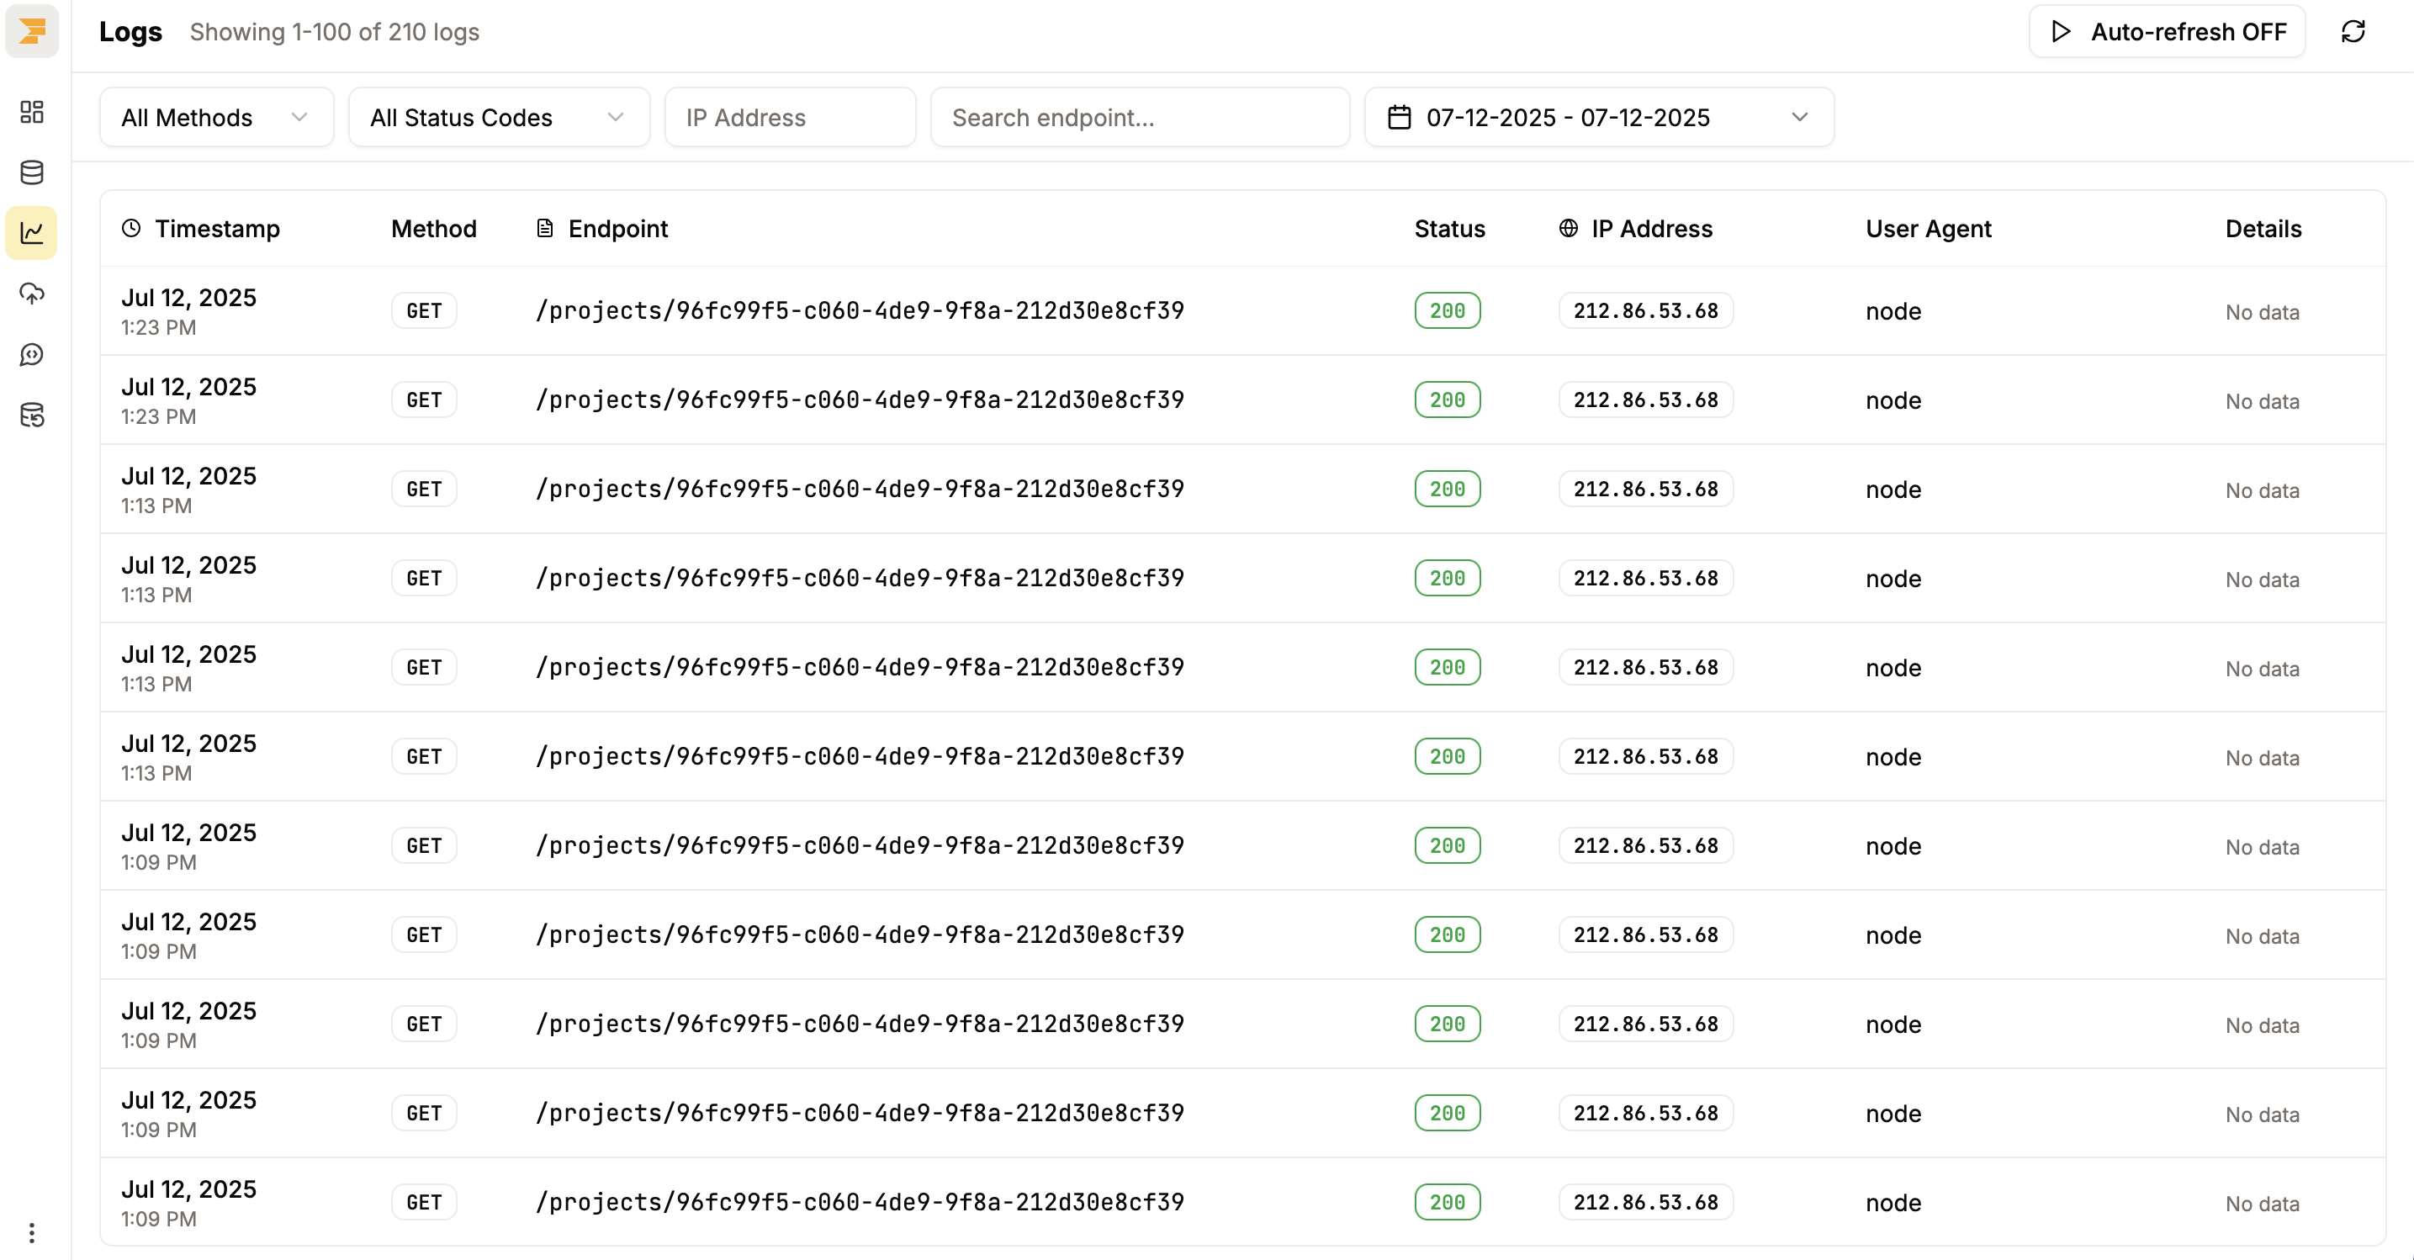Image resolution: width=2414 pixels, height=1260 pixels.
Task: Click the cloud upload sidebar icon
Action: point(31,294)
